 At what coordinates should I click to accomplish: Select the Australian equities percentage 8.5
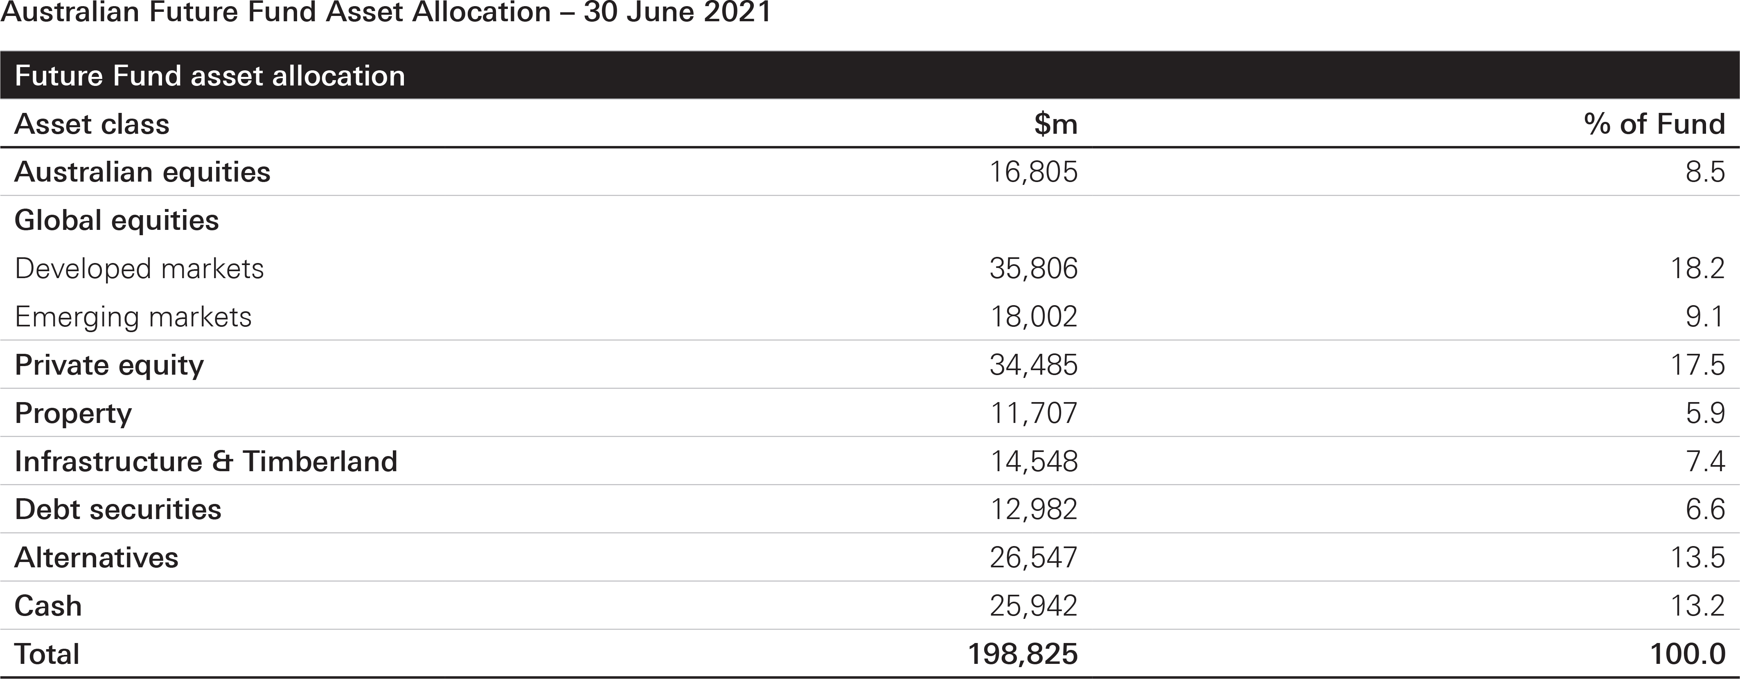click(x=1705, y=172)
